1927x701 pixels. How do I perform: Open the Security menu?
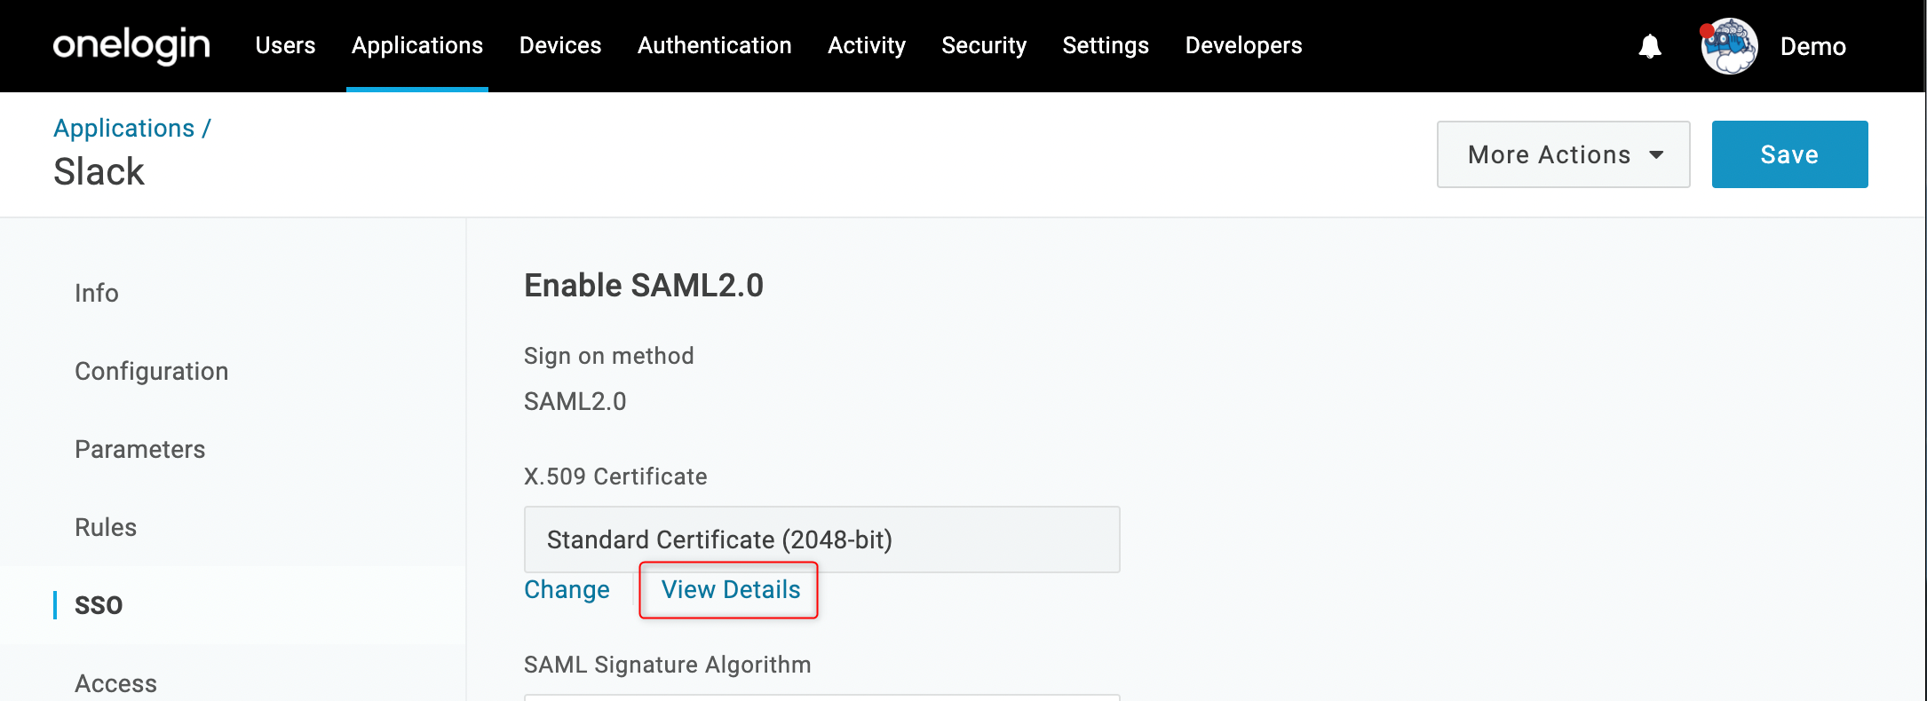click(984, 45)
